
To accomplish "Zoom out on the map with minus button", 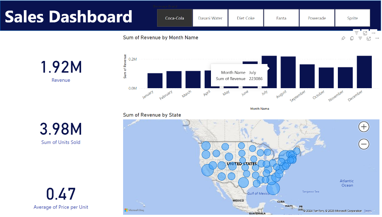I will pos(364,144).
